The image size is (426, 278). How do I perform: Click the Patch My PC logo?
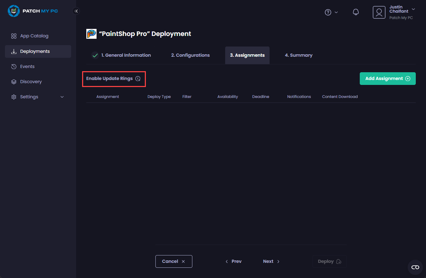click(33, 11)
